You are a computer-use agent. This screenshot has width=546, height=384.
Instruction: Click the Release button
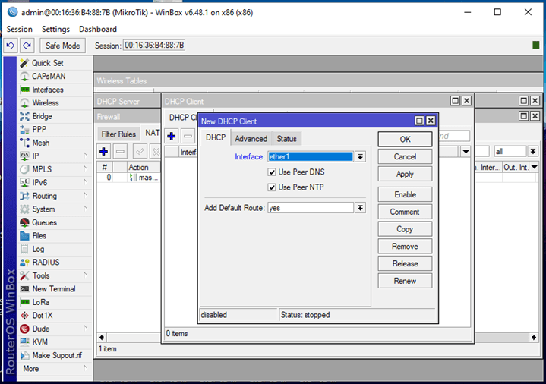tap(405, 263)
